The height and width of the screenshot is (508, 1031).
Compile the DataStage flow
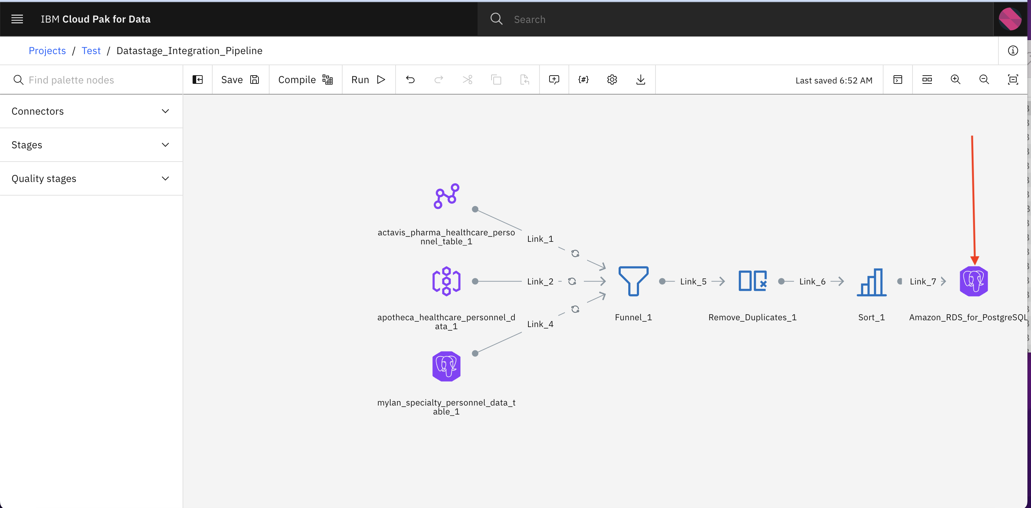tap(305, 80)
